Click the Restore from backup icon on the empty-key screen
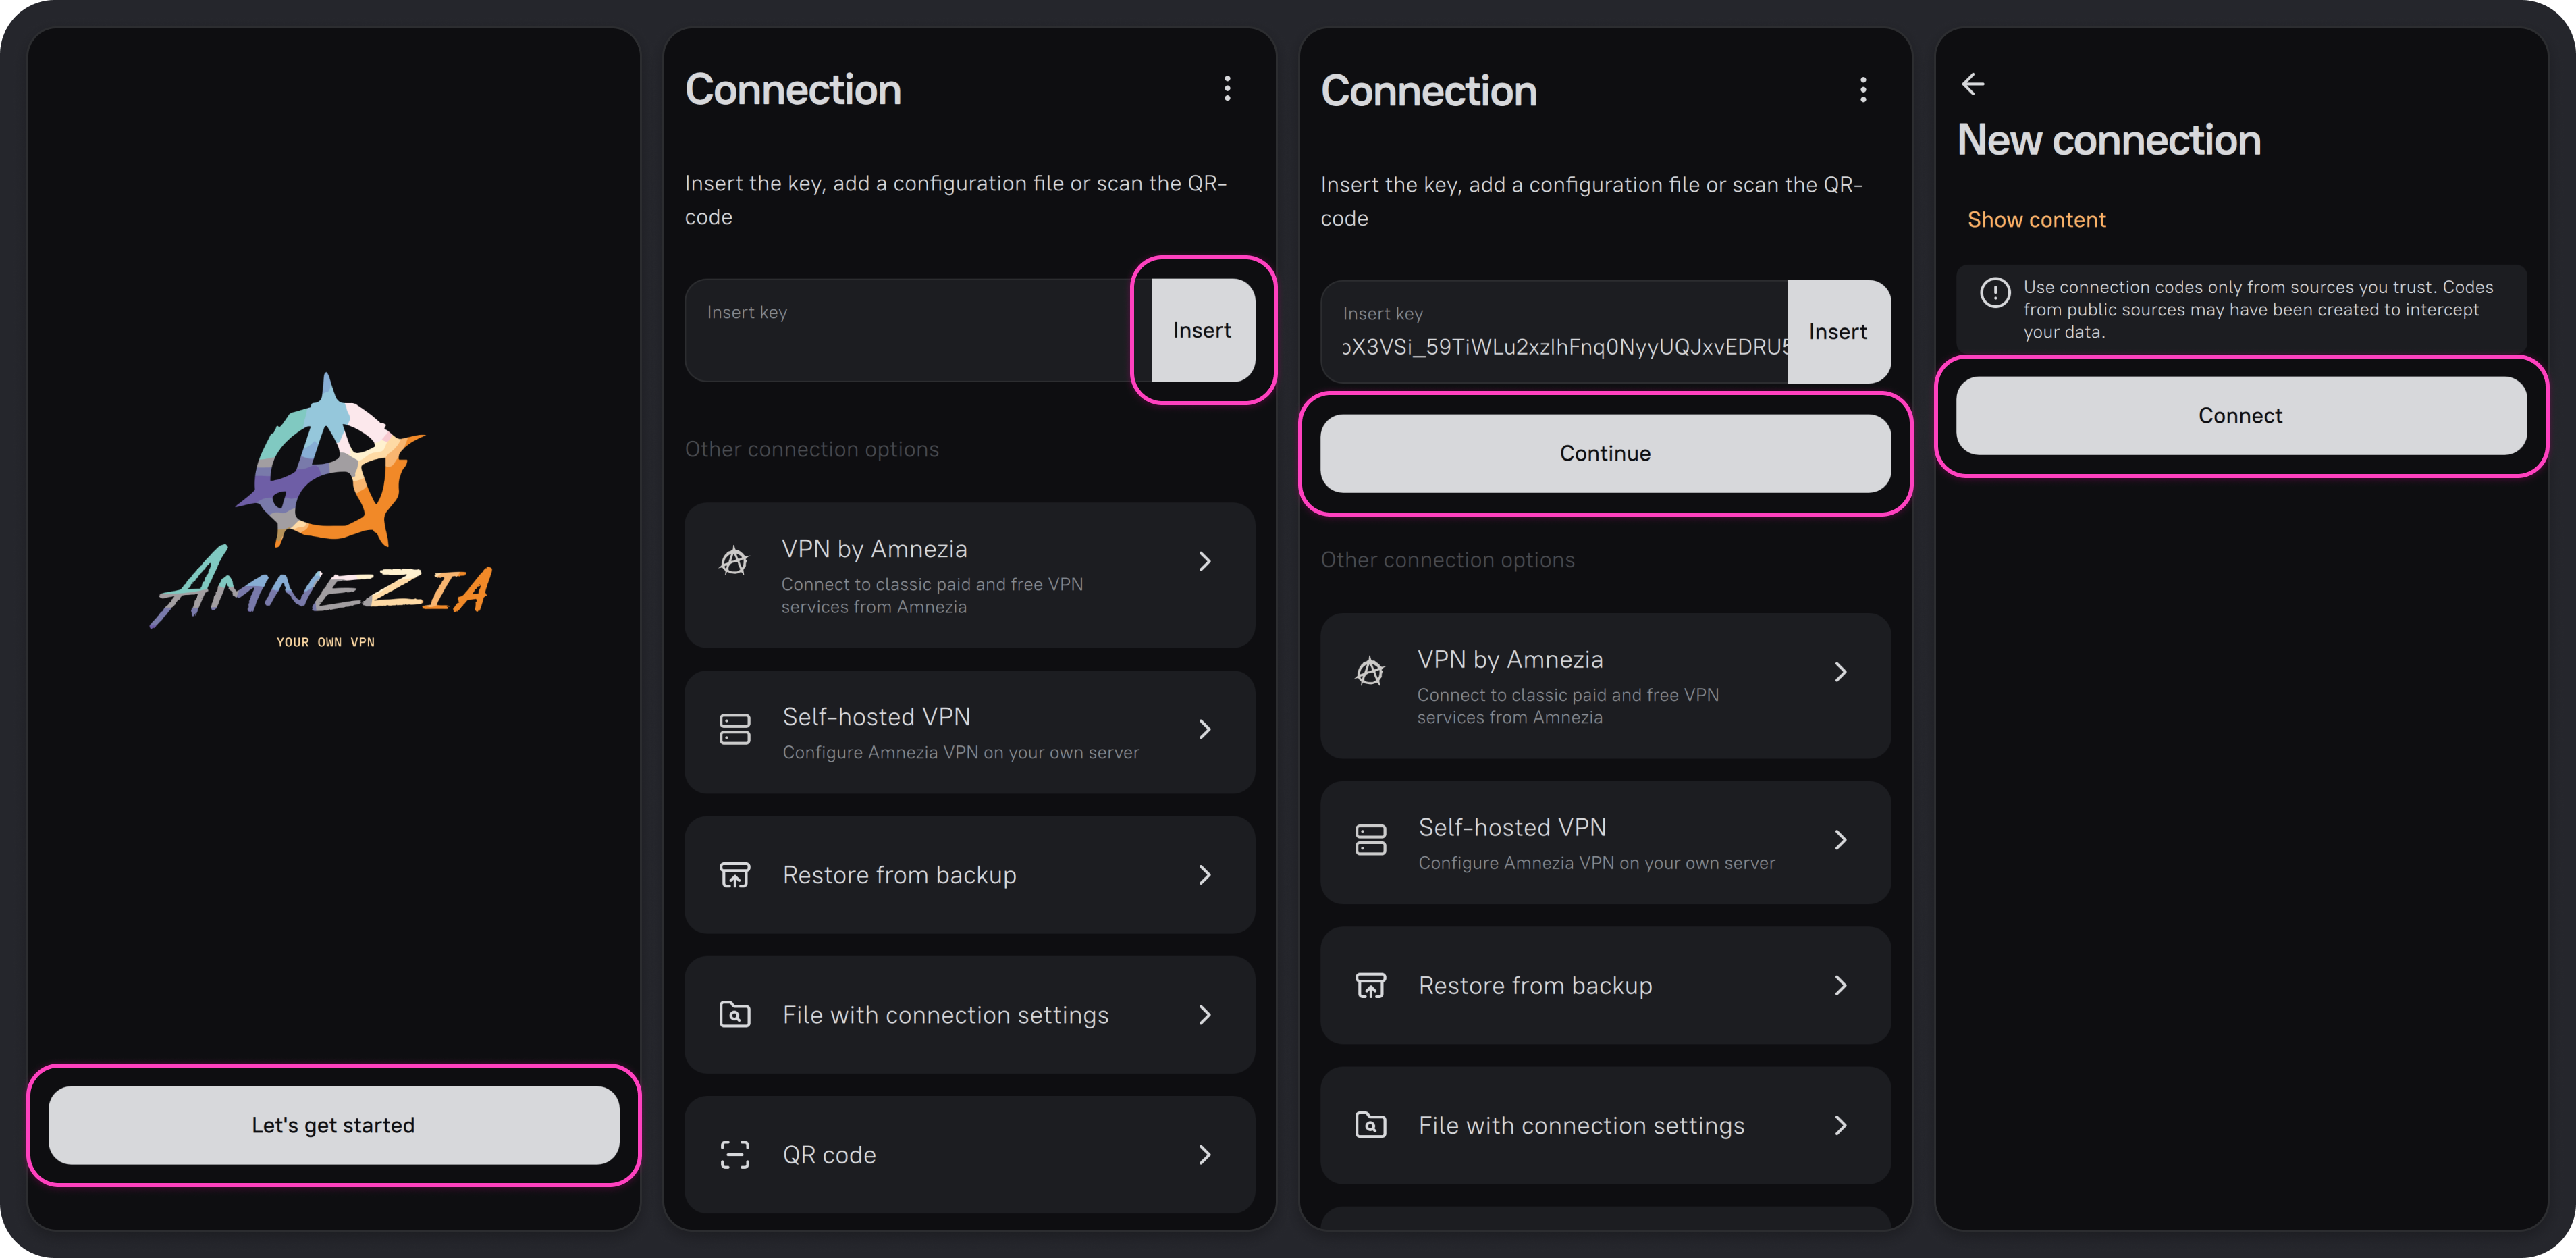Image resolution: width=2576 pixels, height=1258 pixels. (735, 875)
